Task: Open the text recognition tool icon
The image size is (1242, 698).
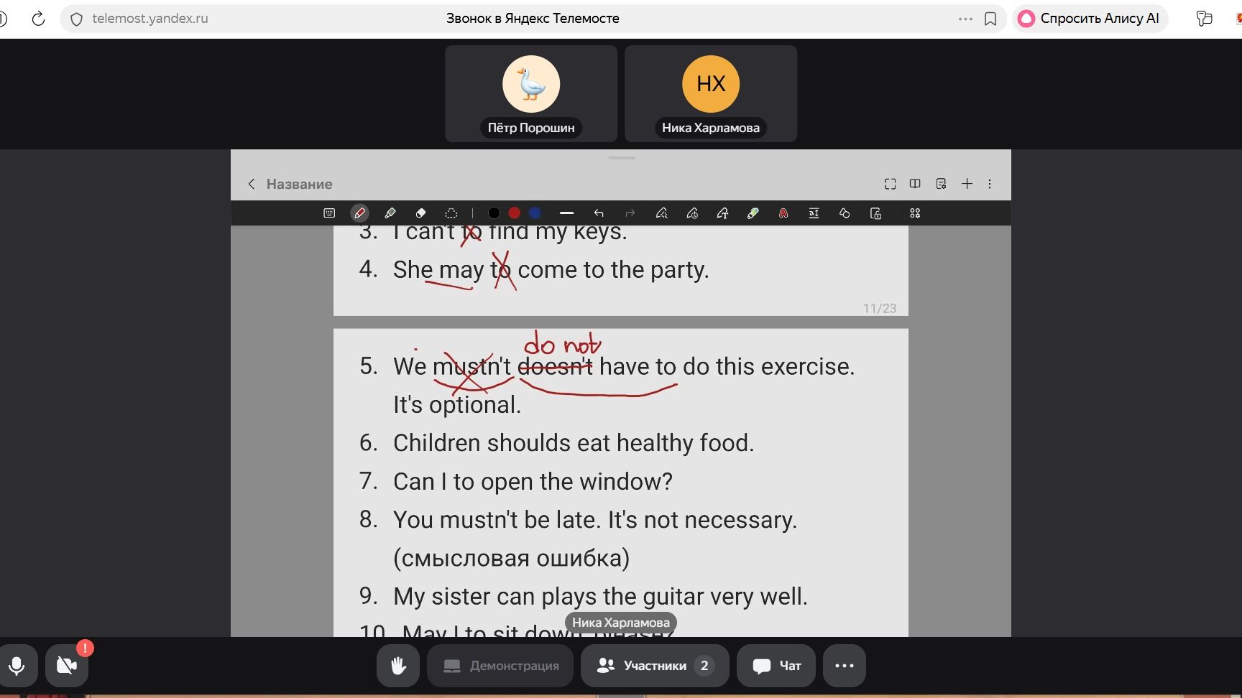Action: click(814, 213)
